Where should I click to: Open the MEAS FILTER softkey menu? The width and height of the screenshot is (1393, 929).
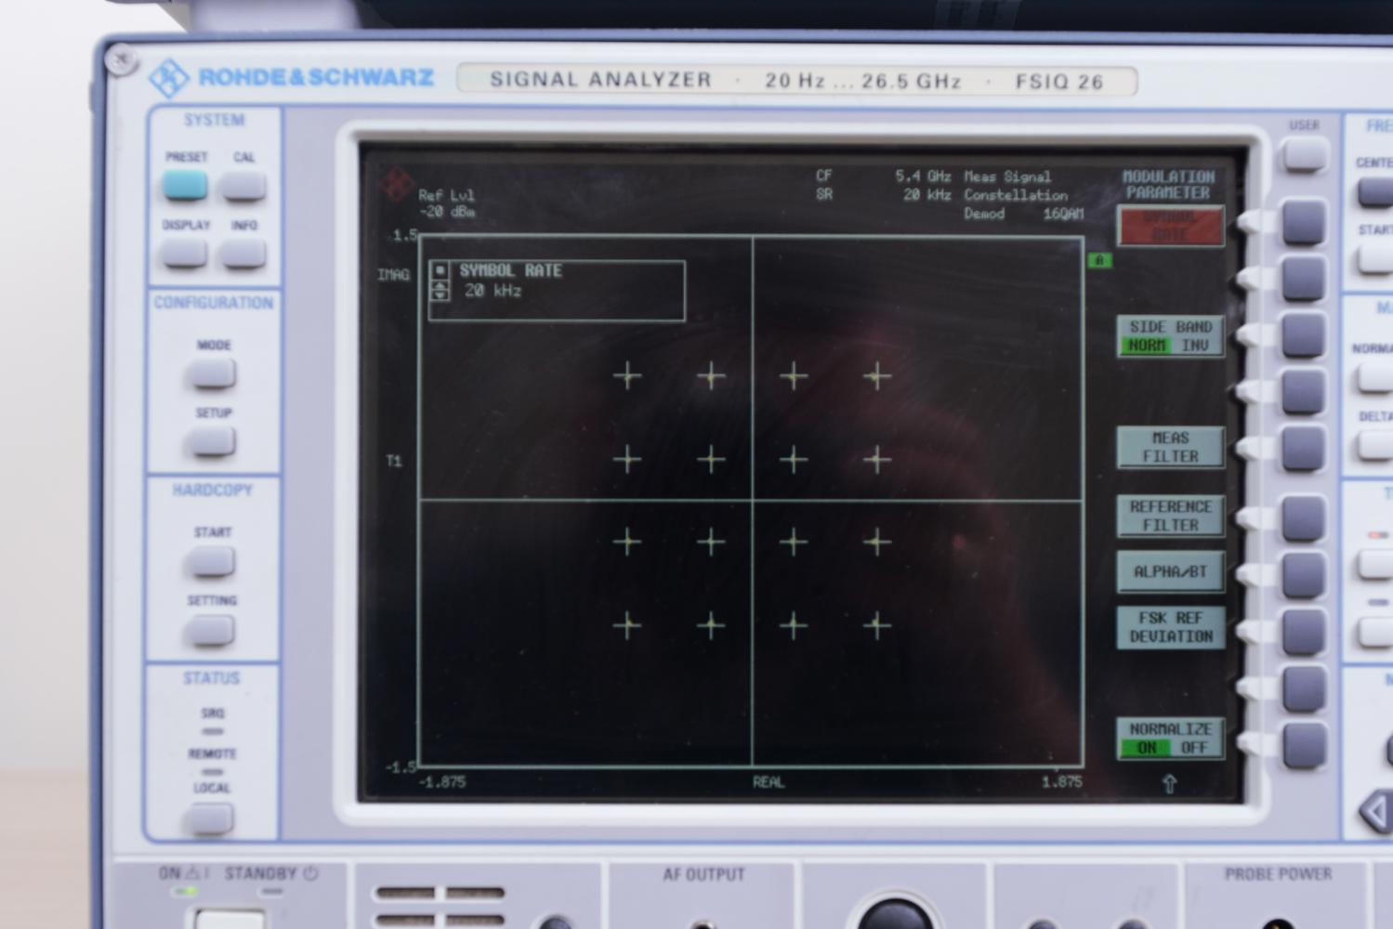pyautogui.click(x=1170, y=448)
